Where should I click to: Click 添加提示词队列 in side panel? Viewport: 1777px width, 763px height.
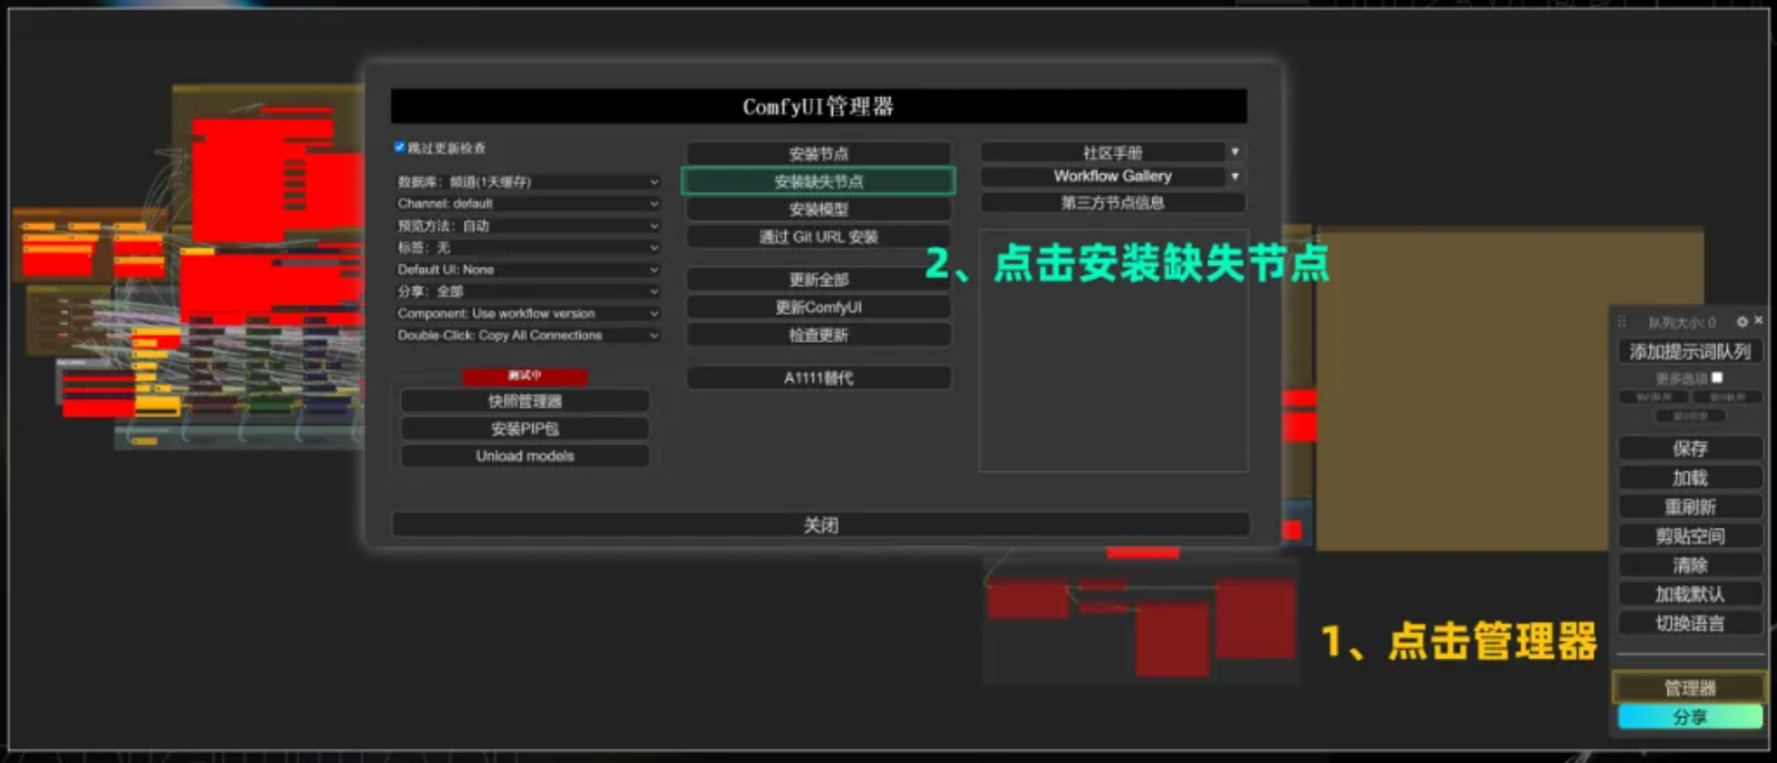(x=1690, y=351)
